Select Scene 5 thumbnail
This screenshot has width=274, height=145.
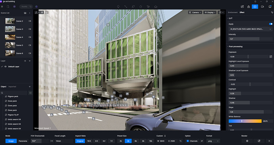click(x=10, y=45)
